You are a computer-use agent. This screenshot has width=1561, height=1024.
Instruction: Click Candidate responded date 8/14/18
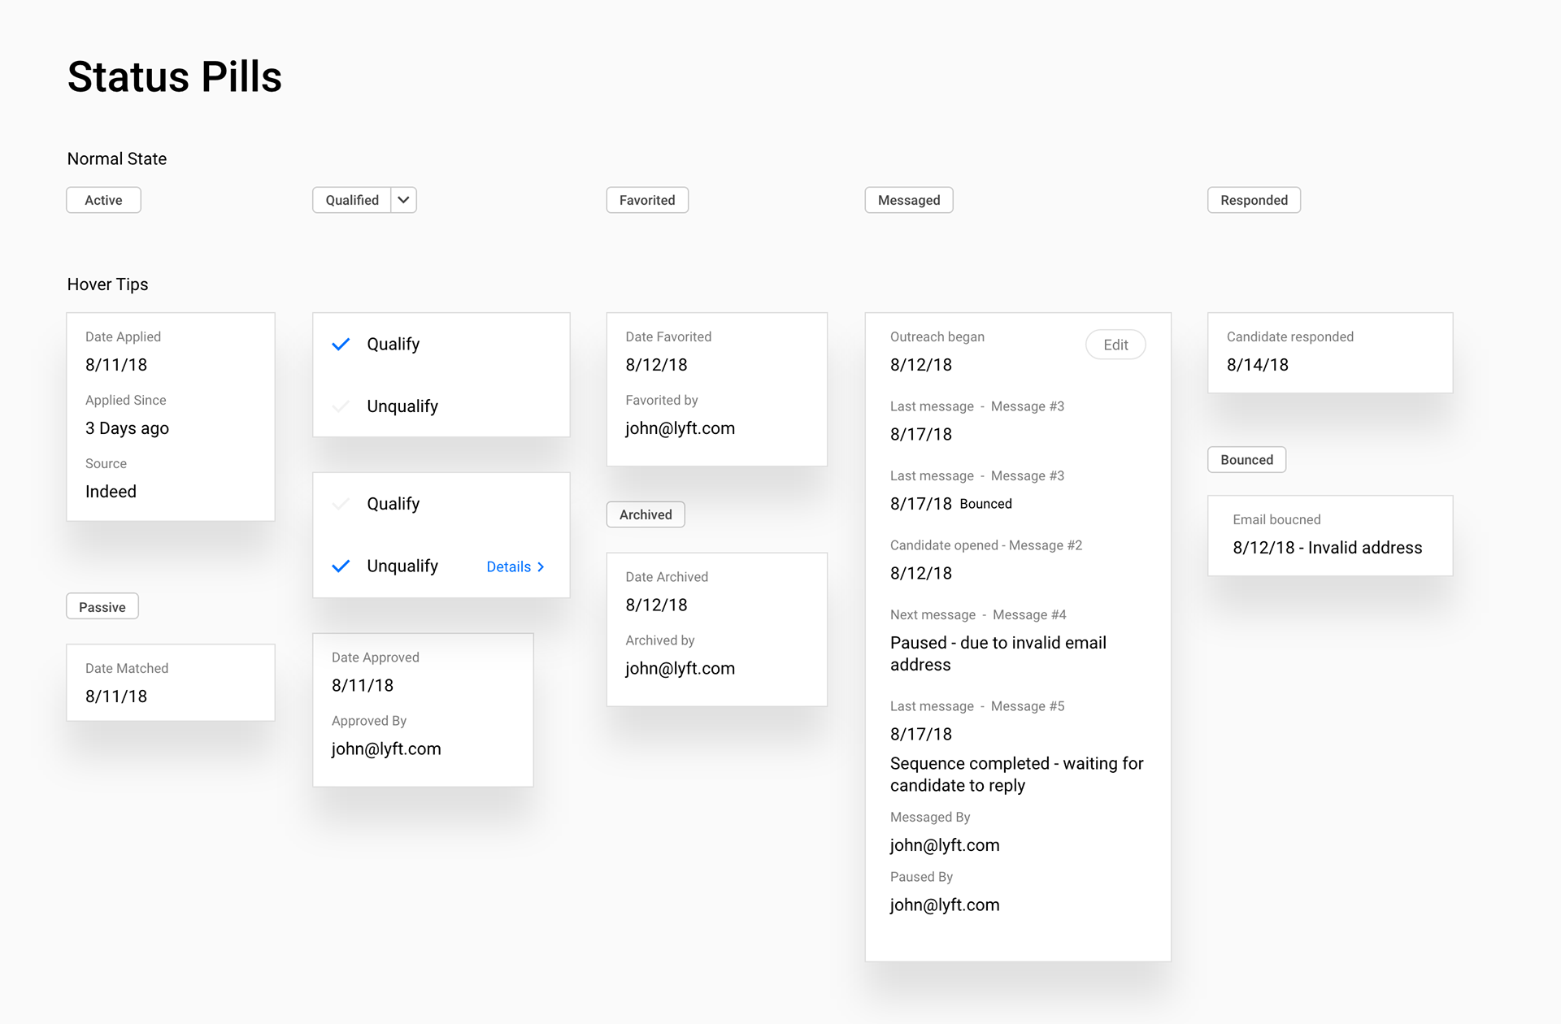(1258, 365)
